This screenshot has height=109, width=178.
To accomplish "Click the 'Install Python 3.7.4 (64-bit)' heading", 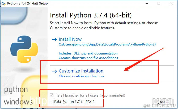I will point(91,15).
